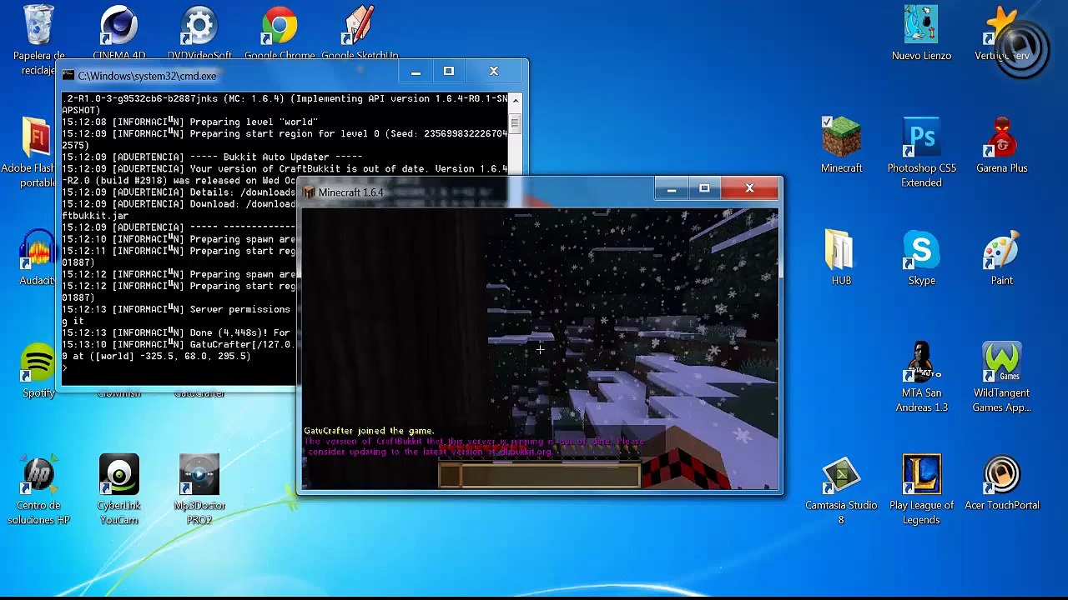Select the Camtasia Studio 8 icon
The image size is (1068, 600).
pos(841,474)
